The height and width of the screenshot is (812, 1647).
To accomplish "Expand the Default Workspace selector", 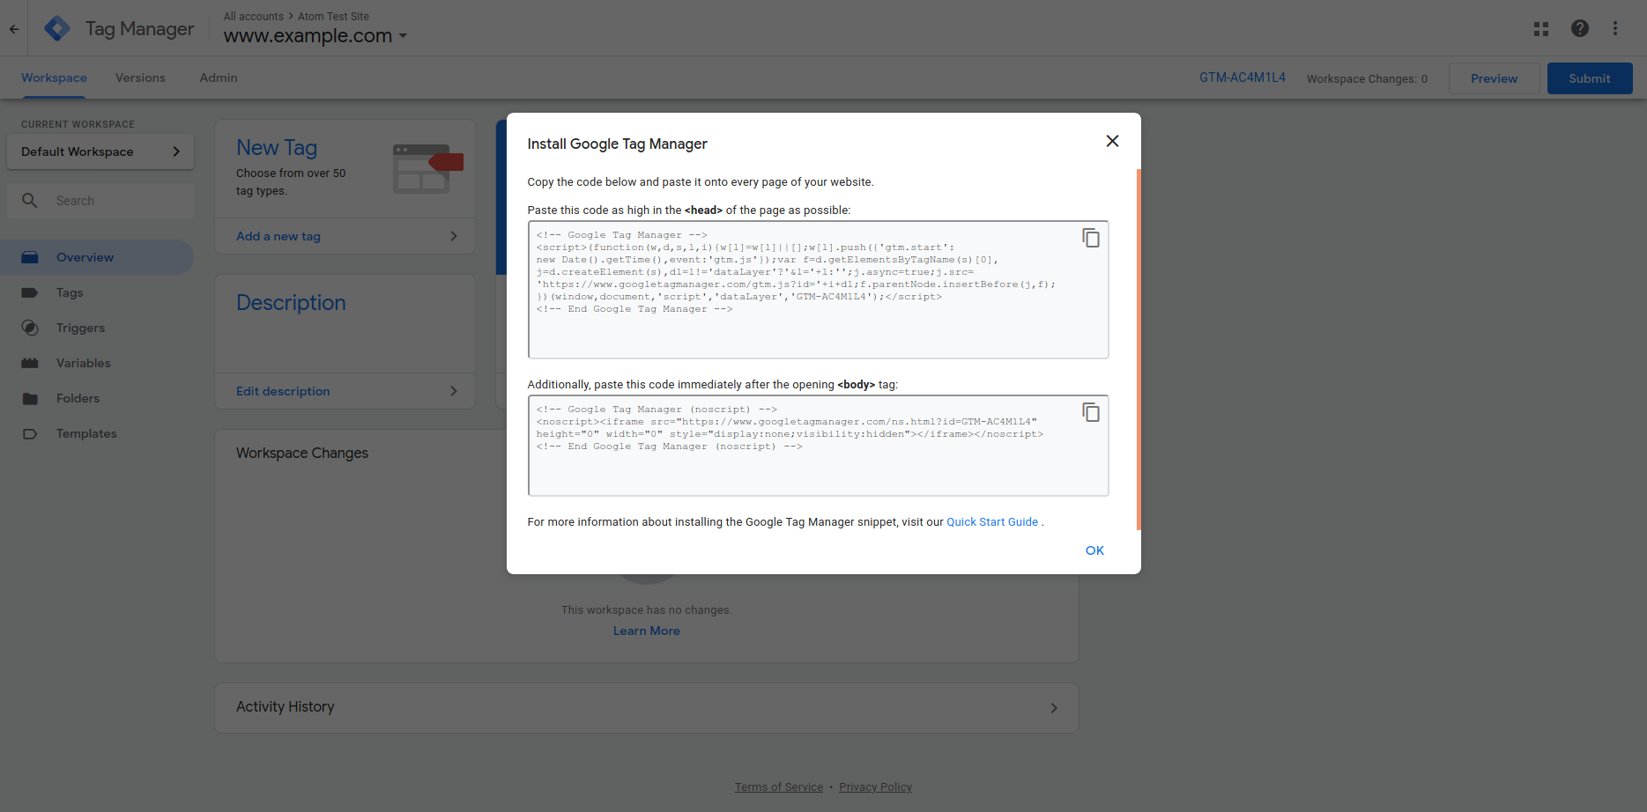I will (x=100, y=151).
